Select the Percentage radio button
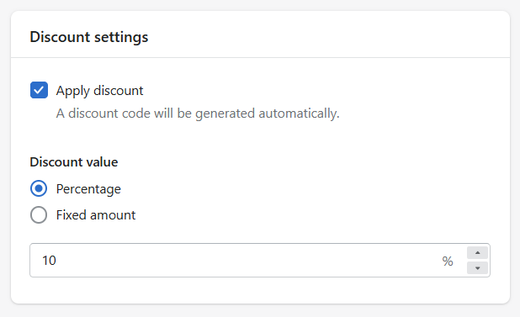This screenshot has height=317, width=520. (39, 188)
